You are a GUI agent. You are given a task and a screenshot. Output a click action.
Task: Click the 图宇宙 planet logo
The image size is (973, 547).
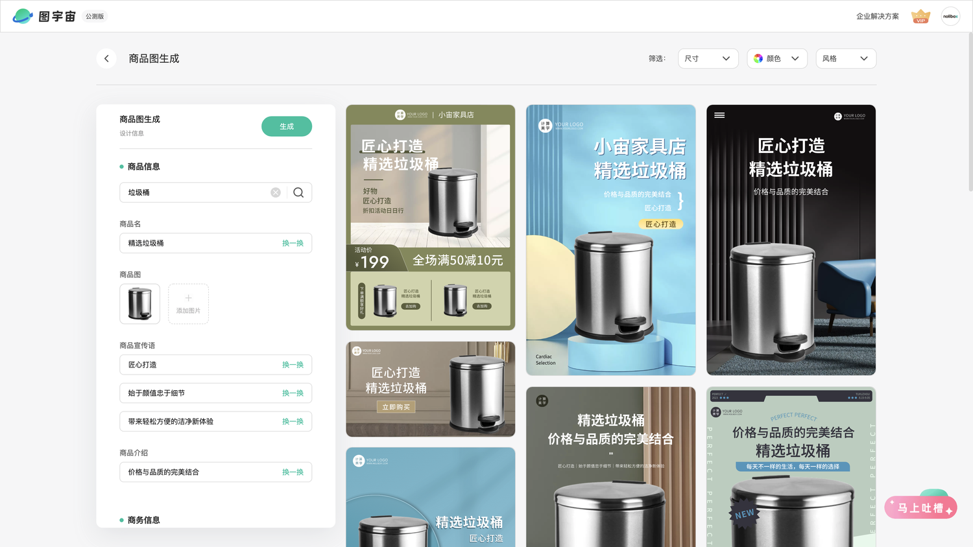pos(23,16)
